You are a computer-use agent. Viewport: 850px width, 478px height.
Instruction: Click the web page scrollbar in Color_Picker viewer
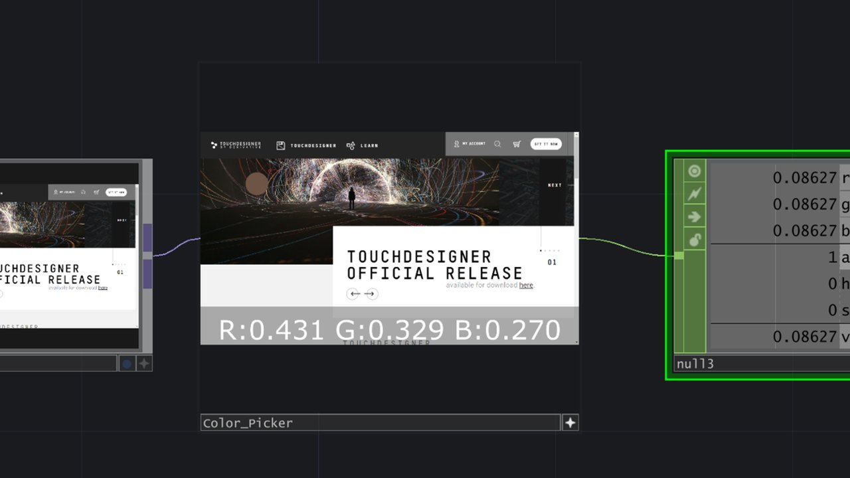(x=576, y=238)
